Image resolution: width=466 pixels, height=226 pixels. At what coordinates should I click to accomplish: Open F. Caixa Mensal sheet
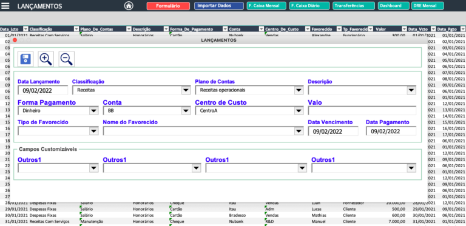pos(266,6)
